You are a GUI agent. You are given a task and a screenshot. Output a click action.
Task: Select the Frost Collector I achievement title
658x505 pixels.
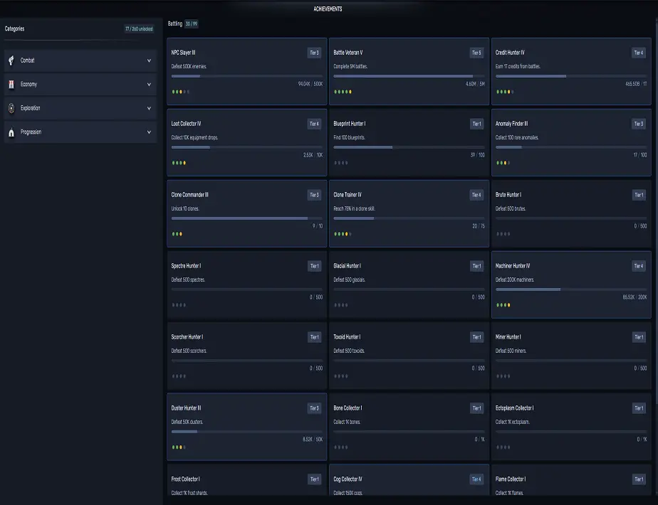click(x=185, y=479)
